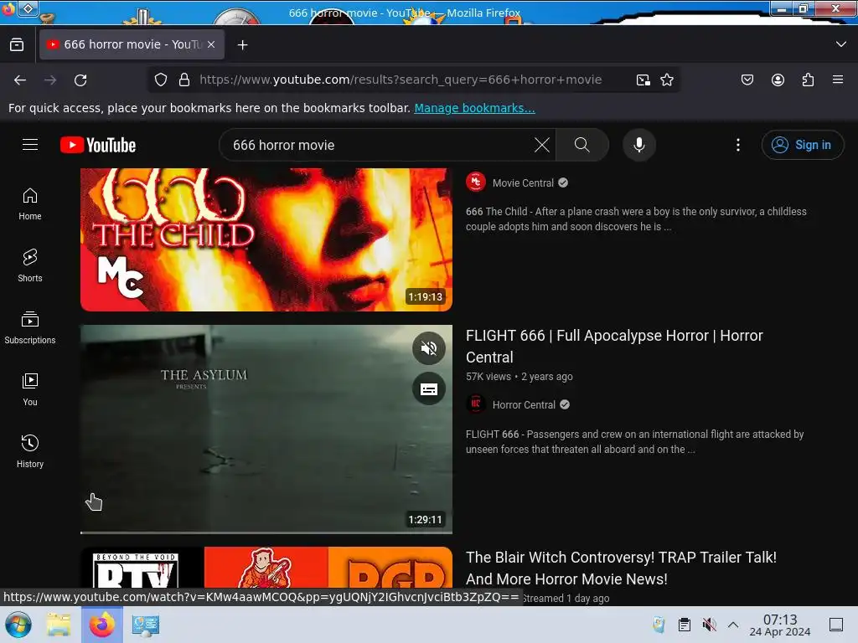Screen dimensions: 858x643
Task: Bookmark this page with star
Action: coord(666,80)
